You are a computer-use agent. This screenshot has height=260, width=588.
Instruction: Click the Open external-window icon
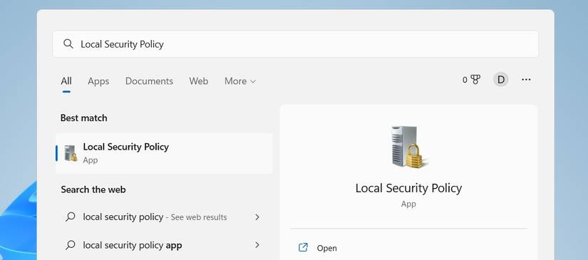click(303, 248)
